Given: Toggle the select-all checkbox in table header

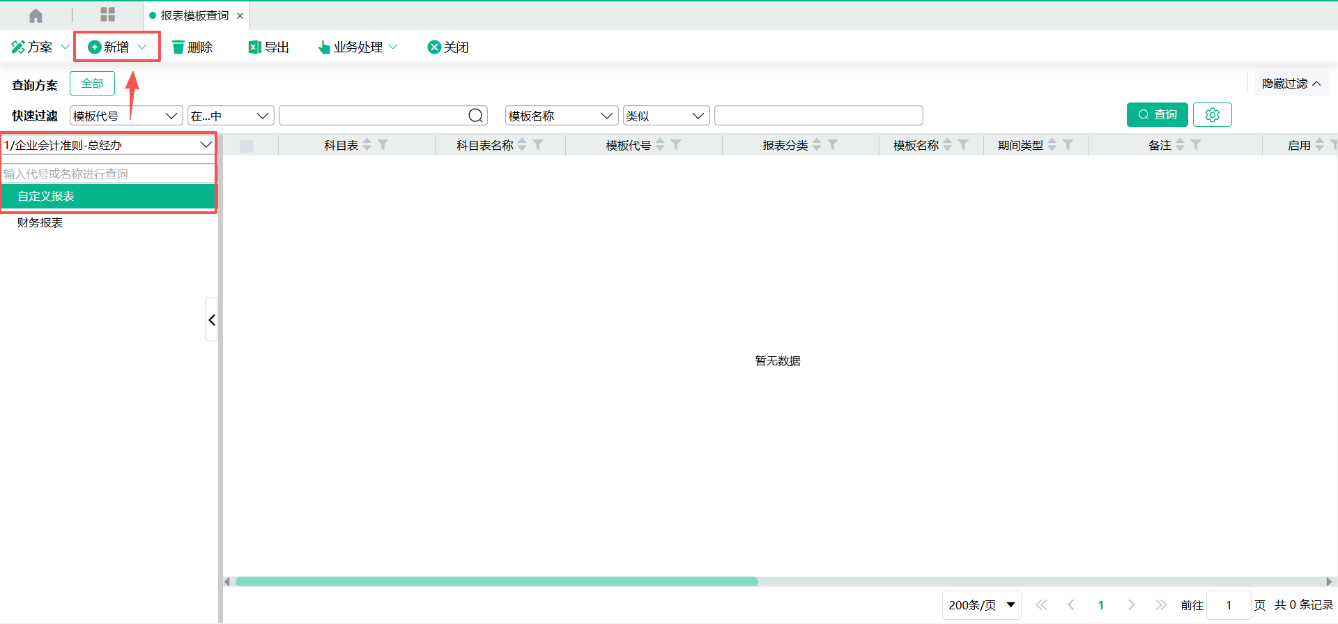Looking at the screenshot, I should tap(247, 146).
